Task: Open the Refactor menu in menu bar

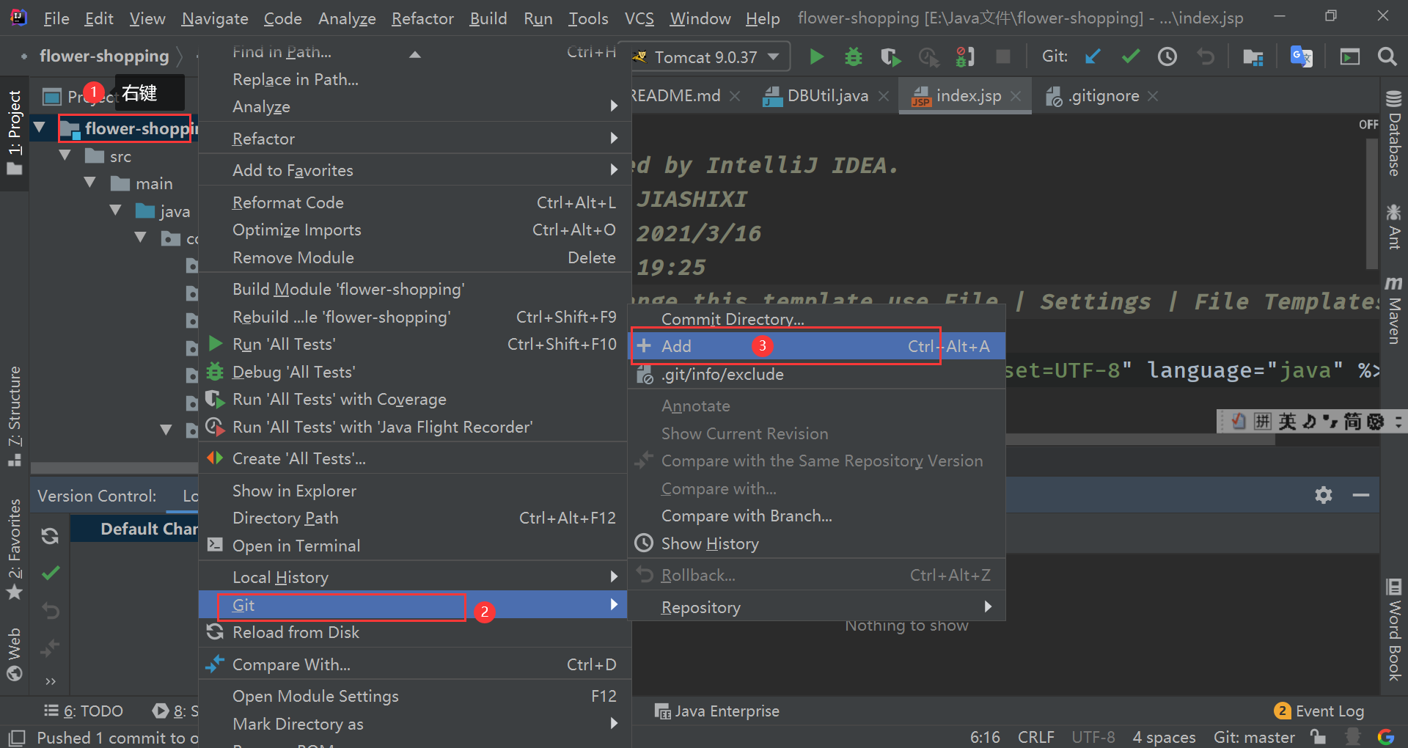Action: (x=422, y=18)
